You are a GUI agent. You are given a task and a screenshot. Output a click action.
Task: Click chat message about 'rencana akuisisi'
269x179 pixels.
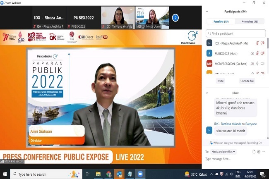click(x=235, y=107)
